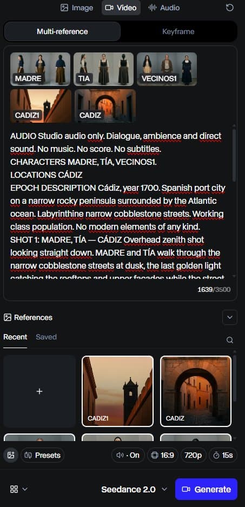Click the reset/history arrow icon at top
Image resolution: width=245 pixels, height=507 pixels.
(229, 8)
